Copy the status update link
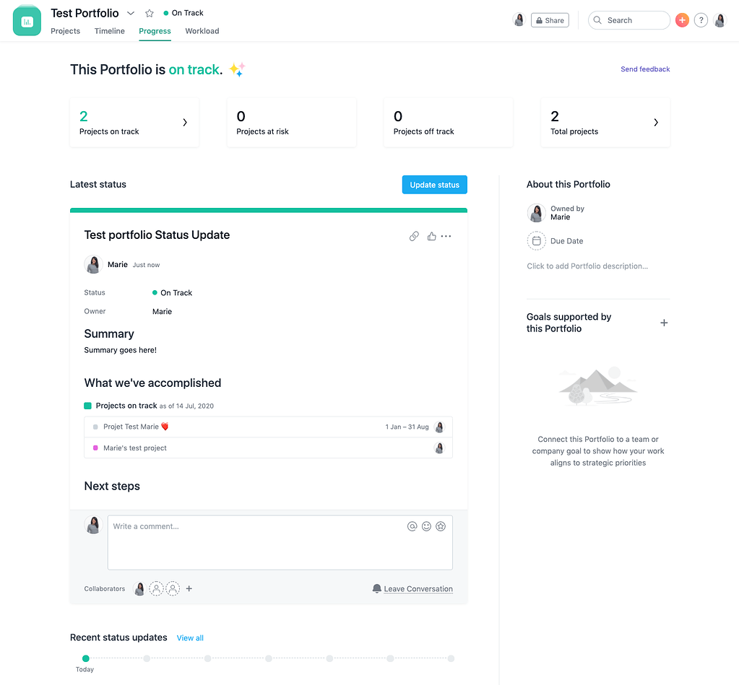The height and width of the screenshot is (685, 739). pyautogui.click(x=414, y=236)
